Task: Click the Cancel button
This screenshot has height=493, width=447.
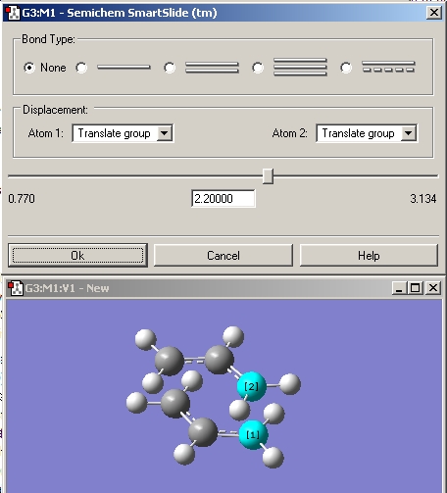Action: pos(223,255)
